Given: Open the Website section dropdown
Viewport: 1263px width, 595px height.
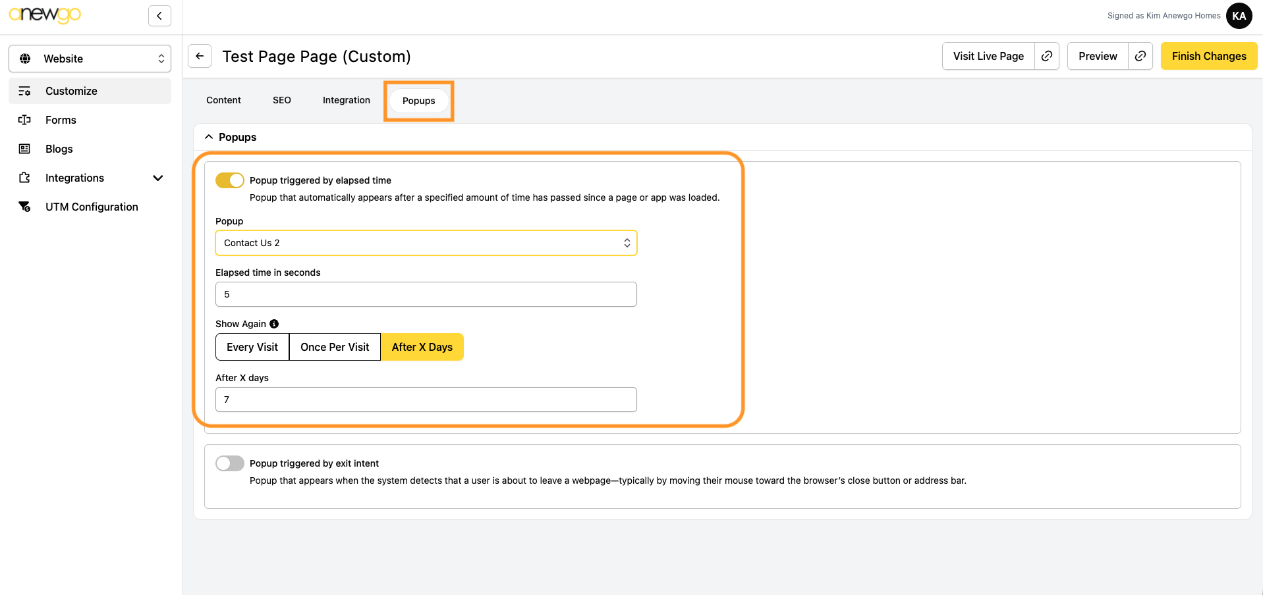Looking at the screenshot, I should (90, 59).
